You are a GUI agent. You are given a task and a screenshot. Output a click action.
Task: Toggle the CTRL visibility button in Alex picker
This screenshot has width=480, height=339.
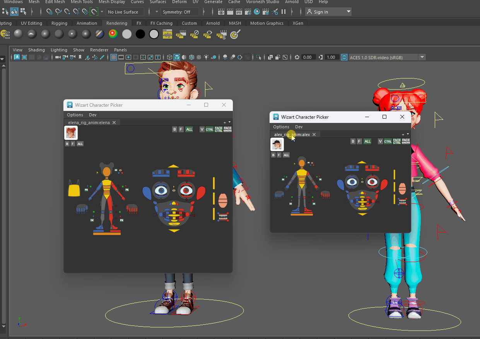(x=388, y=141)
